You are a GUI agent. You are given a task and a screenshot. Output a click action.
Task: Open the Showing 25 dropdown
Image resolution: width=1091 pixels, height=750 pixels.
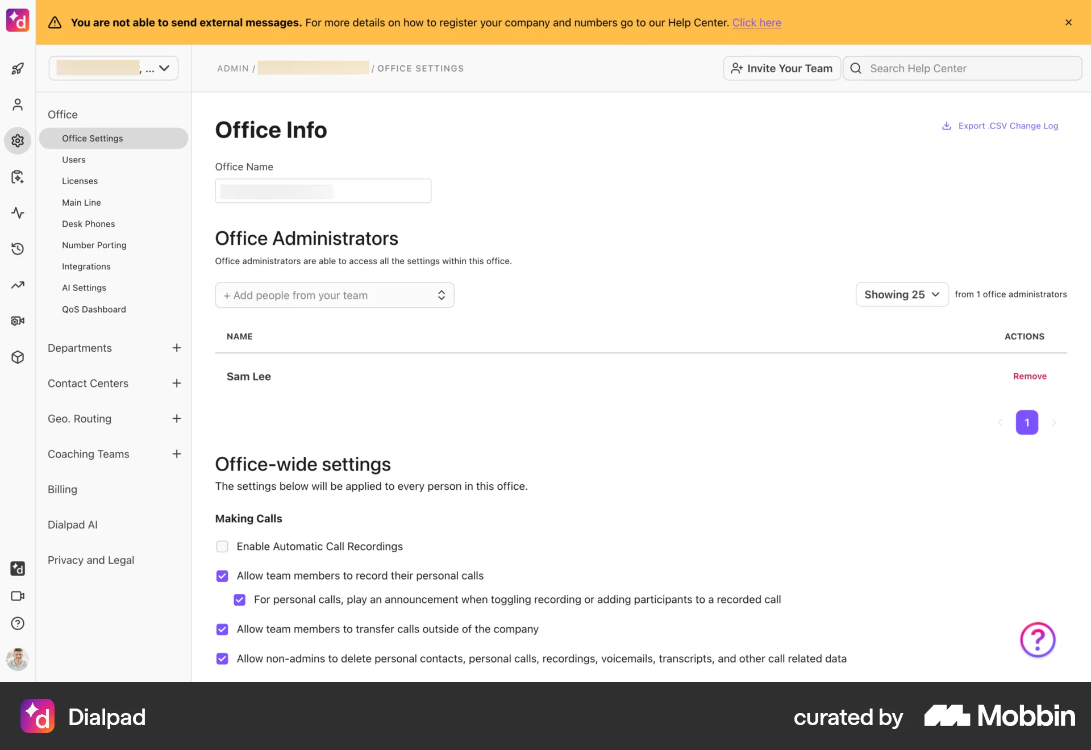(x=901, y=294)
